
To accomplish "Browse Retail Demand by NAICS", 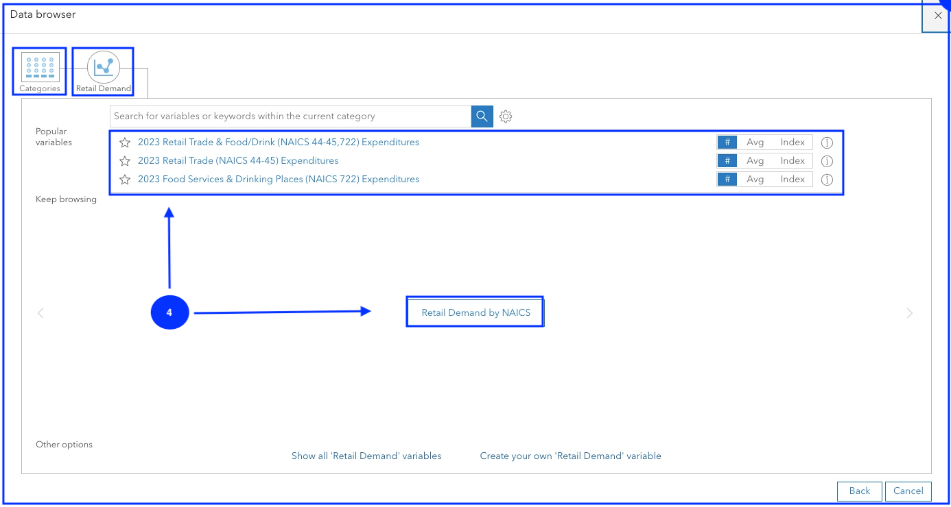I will click(x=475, y=312).
